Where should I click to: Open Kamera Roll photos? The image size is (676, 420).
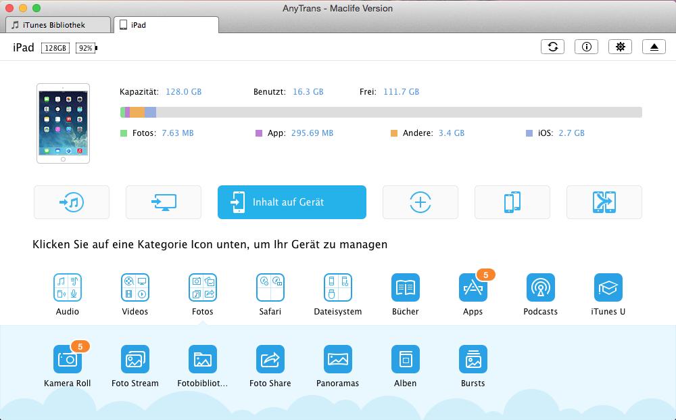[67, 358]
